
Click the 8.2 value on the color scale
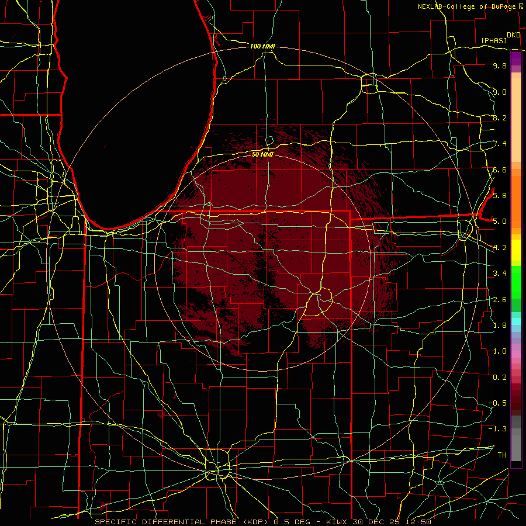pyautogui.click(x=500, y=117)
